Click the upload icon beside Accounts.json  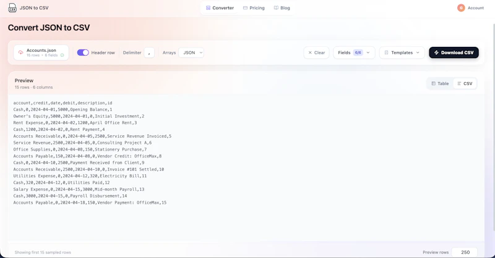[x=20, y=52]
